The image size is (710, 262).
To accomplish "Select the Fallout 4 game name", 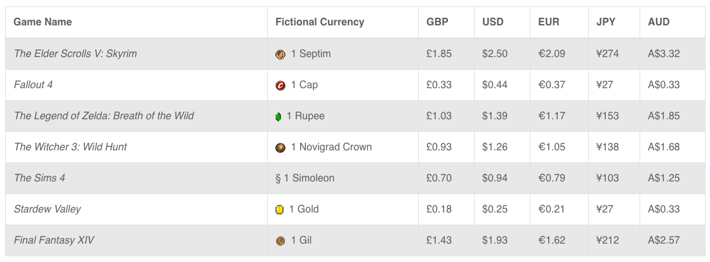I will 33,84.
